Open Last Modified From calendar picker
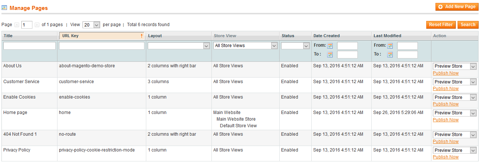The image size is (483, 164). coord(390,46)
